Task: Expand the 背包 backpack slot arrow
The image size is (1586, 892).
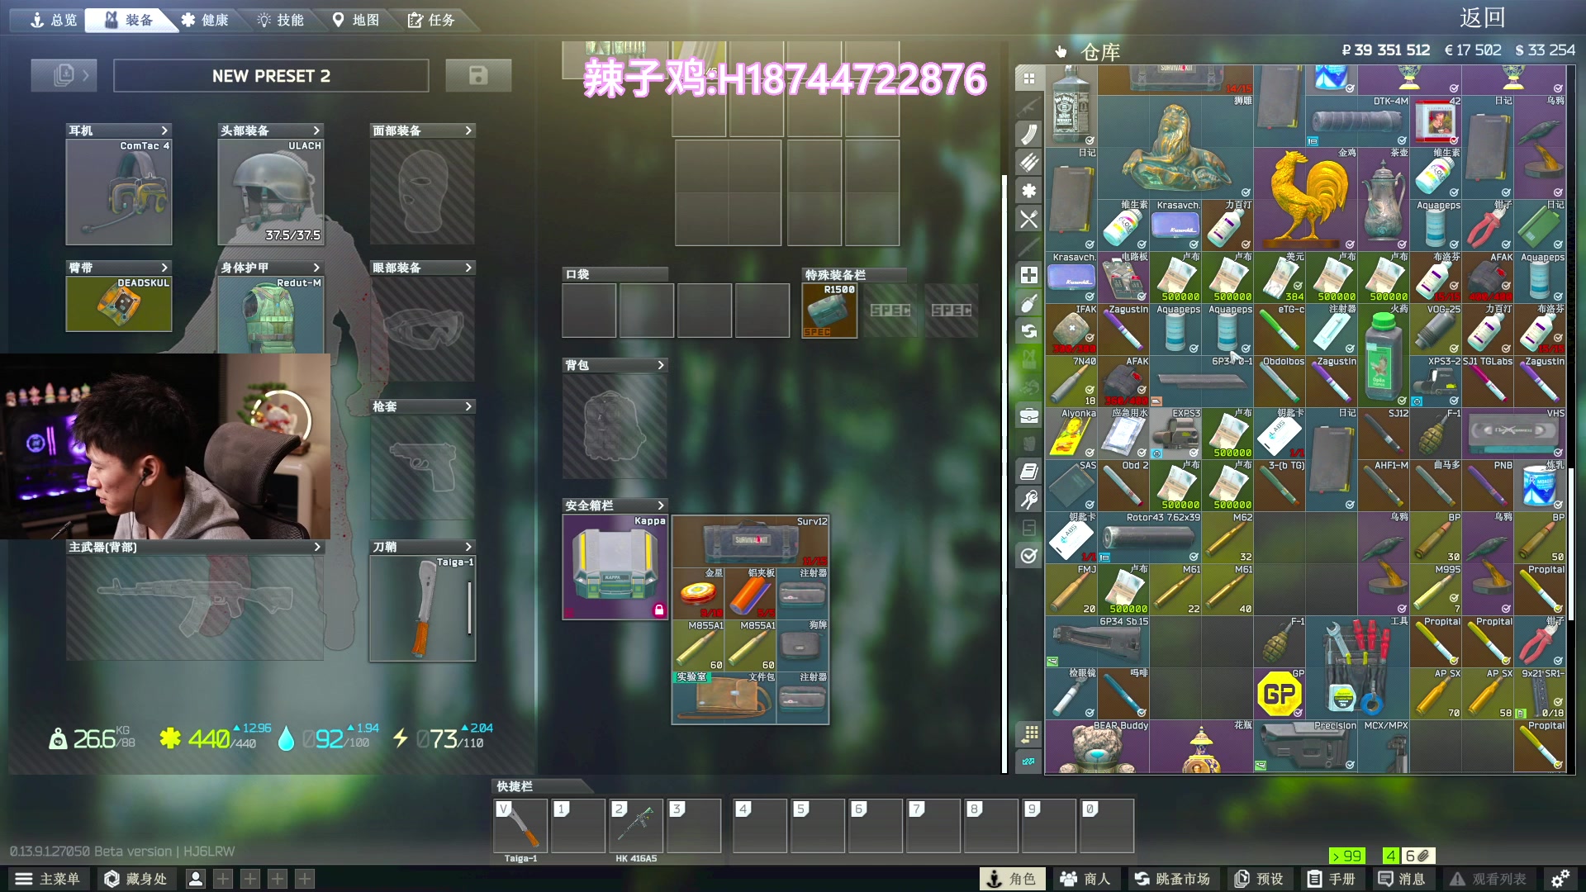Action: point(660,365)
